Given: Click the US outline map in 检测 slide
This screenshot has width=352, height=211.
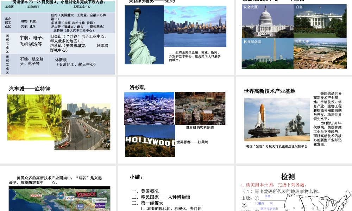Looking at the screenshot, I should pyautogui.click(x=318, y=201).
